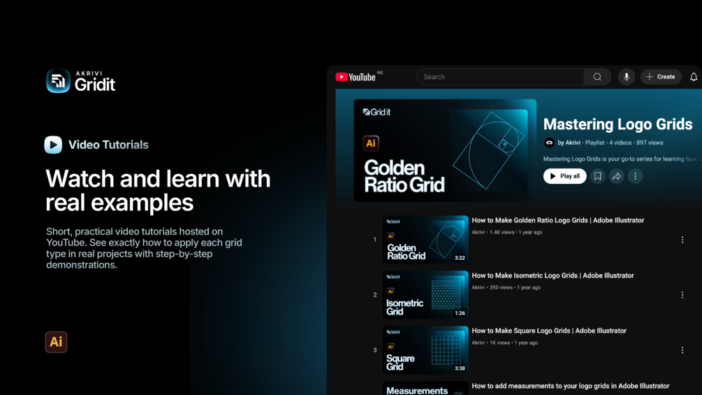Click the Create button
Viewport: 702px width, 395px height.
click(x=661, y=77)
